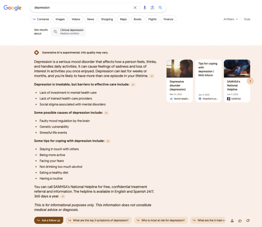Click the World Health favicon on source card

[171, 99]
